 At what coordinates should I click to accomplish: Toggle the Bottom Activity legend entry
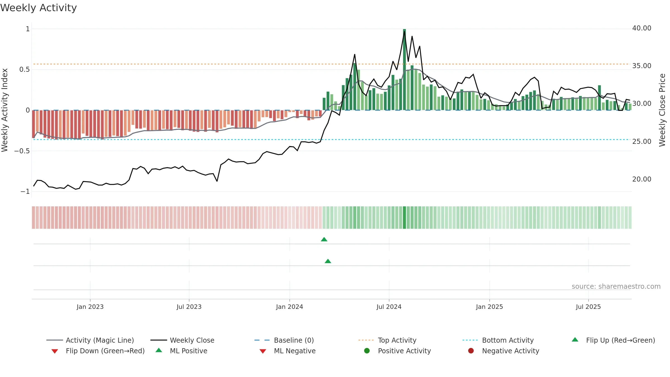[x=498, y=340]
